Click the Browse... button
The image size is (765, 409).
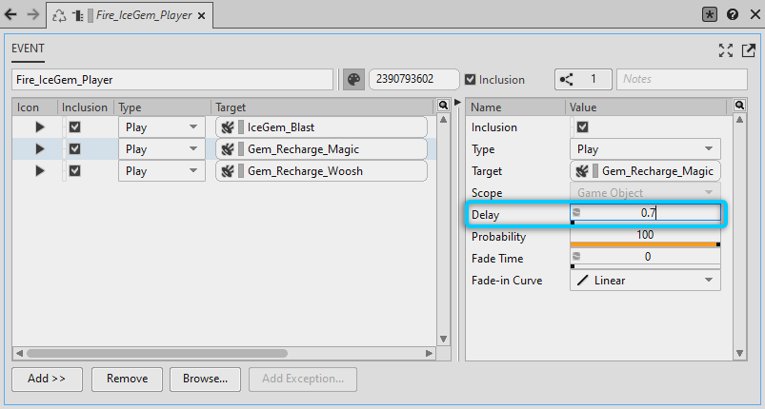[205, 379]
